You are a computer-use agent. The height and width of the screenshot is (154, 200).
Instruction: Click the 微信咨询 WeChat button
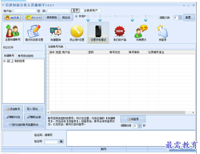[x=34, y=18]
